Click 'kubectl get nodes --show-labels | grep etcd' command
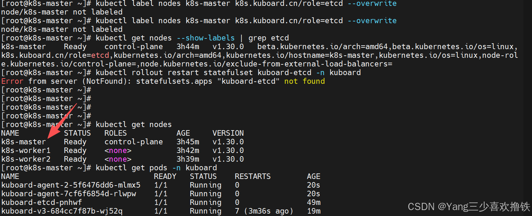The image size is (532, 216). click(x=192, y=38)
